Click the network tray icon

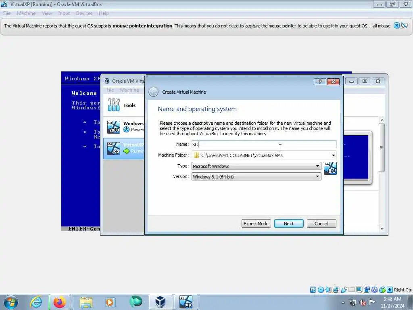[353, 303]
